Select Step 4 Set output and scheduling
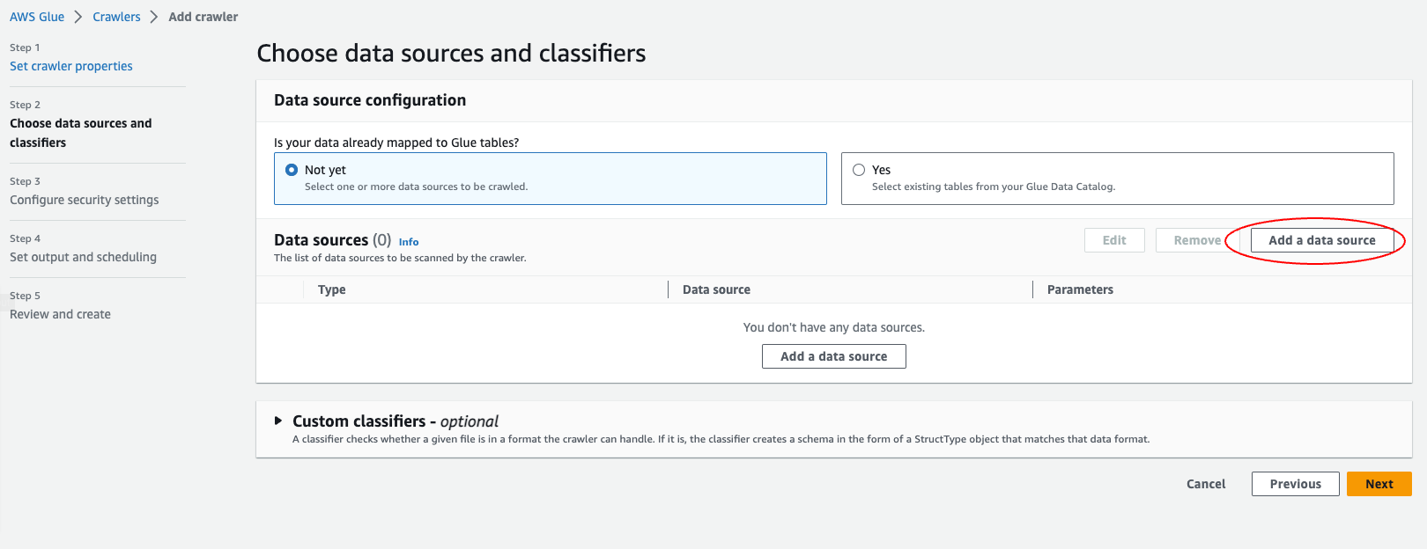The image size is (1427, 549). pos(83,257)
